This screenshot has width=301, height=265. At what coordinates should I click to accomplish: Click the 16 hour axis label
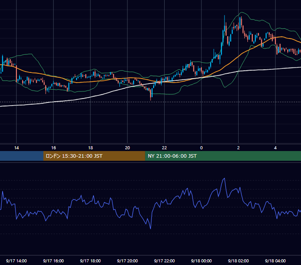click(54, 148)
